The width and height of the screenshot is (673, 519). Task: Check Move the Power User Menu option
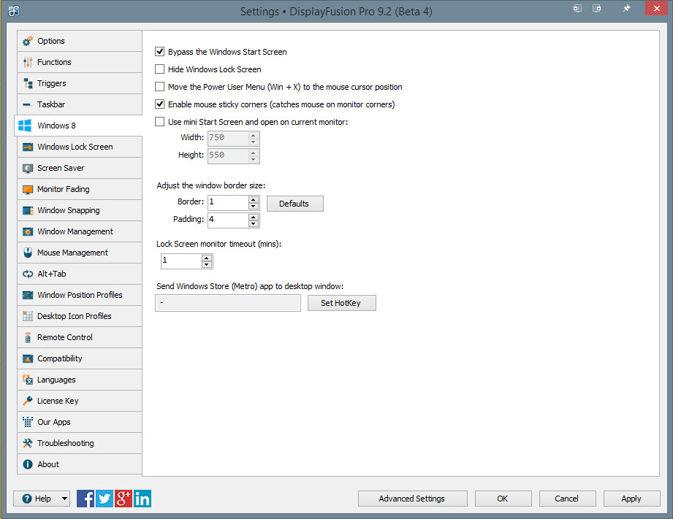pyautogui.click(x=160, y=87)
